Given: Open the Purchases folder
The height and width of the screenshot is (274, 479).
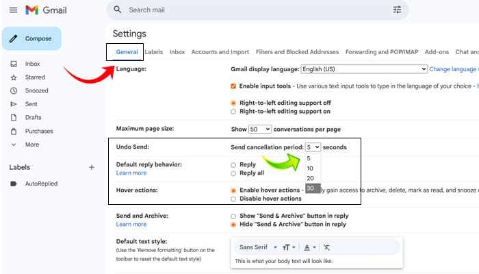Looking at the screenshot, I should click(x=39, y=132).
